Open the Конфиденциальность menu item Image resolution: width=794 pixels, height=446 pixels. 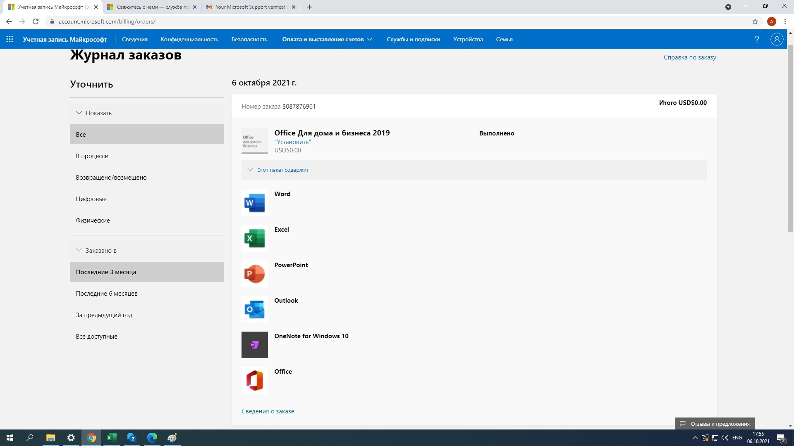[189, 39]
